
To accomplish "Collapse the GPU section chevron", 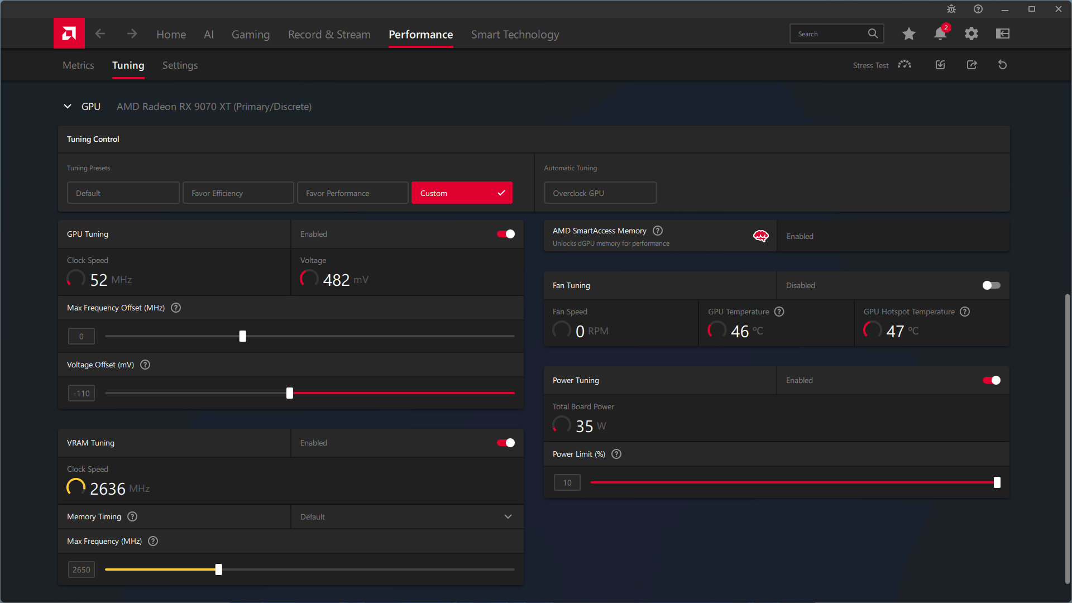I will (x=68, y=106).
